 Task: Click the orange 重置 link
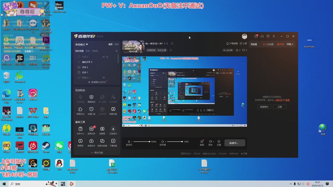click(x=287, y=100)
